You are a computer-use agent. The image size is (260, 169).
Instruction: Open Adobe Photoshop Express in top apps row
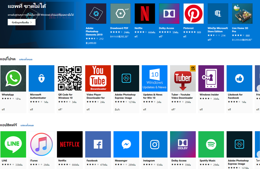click(126, 78)
